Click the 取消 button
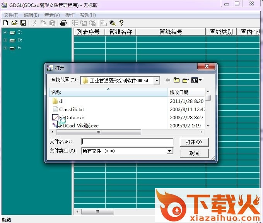 194,153
